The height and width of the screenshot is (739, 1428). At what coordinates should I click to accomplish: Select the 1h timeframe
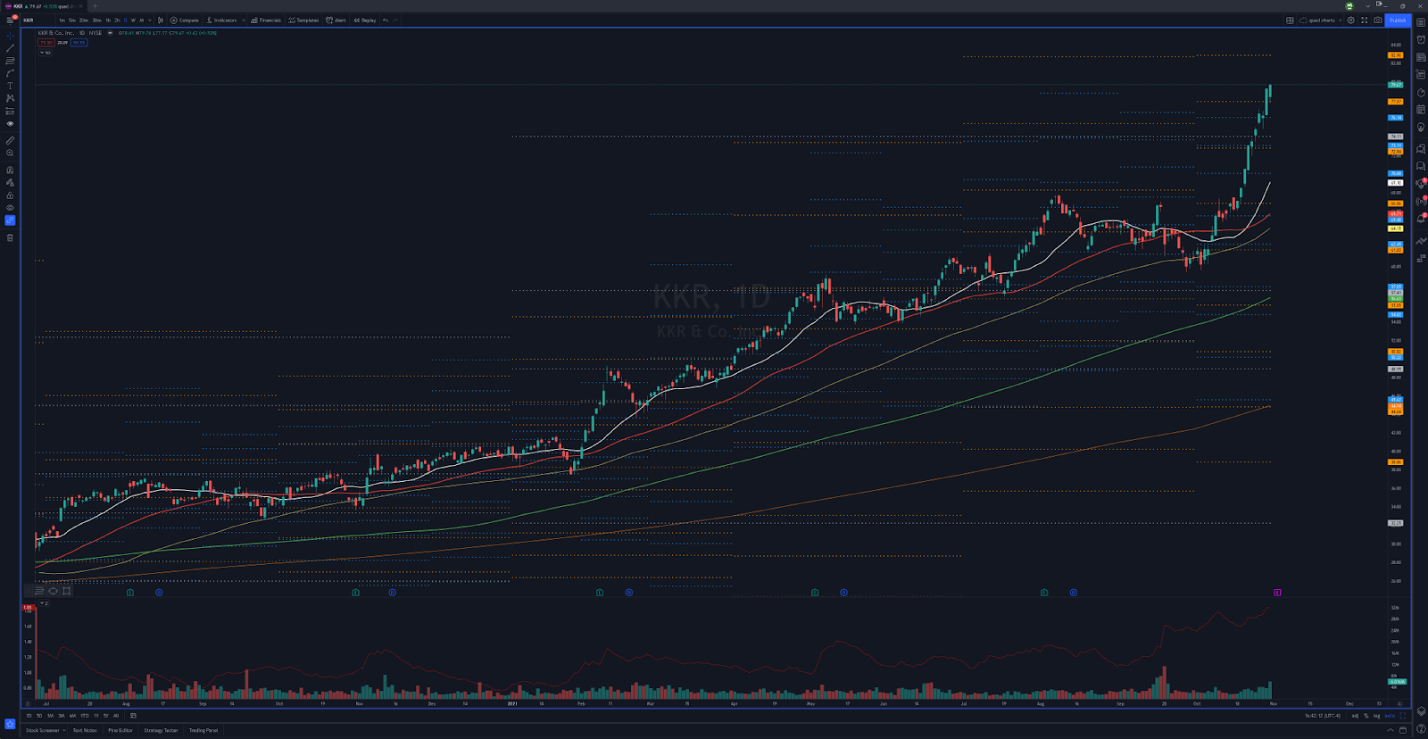(108, 20)
